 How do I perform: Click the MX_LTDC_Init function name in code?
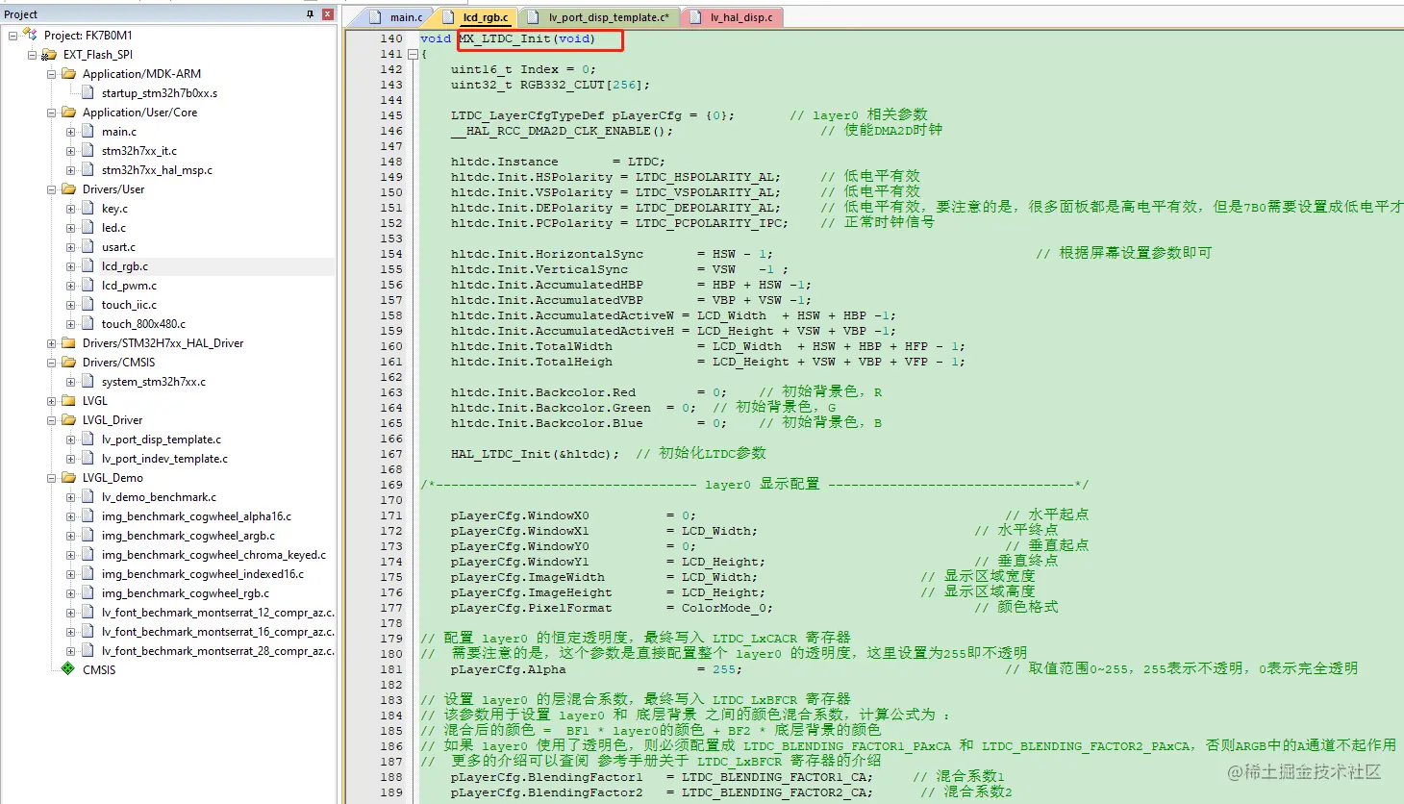[x=504, y=38]
